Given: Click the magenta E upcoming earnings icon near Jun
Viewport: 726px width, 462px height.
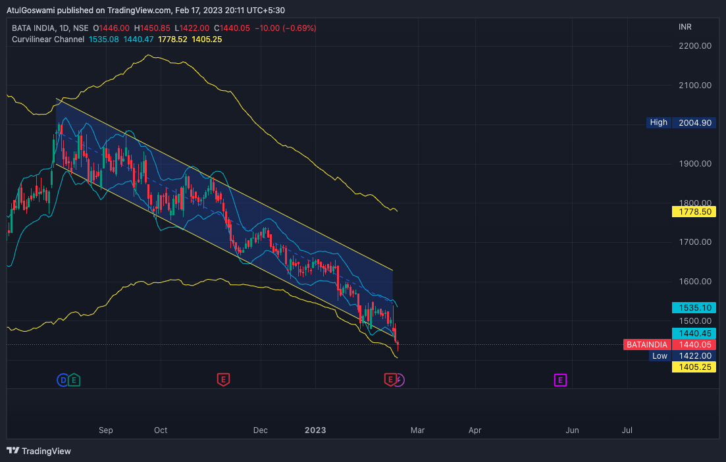Looking at the screenshot, I should pos(560,380).
